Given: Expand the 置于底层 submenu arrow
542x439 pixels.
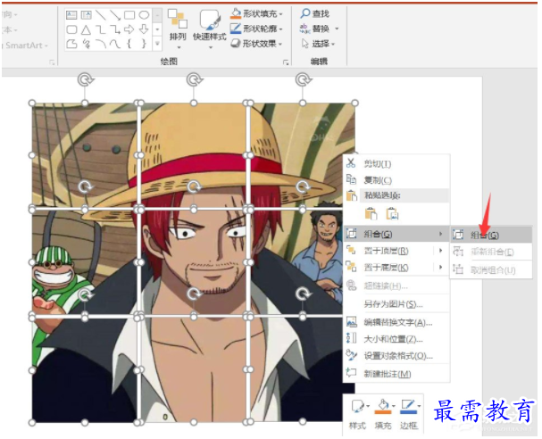Looking at the screenshot, I should click(x=441, y=267).
